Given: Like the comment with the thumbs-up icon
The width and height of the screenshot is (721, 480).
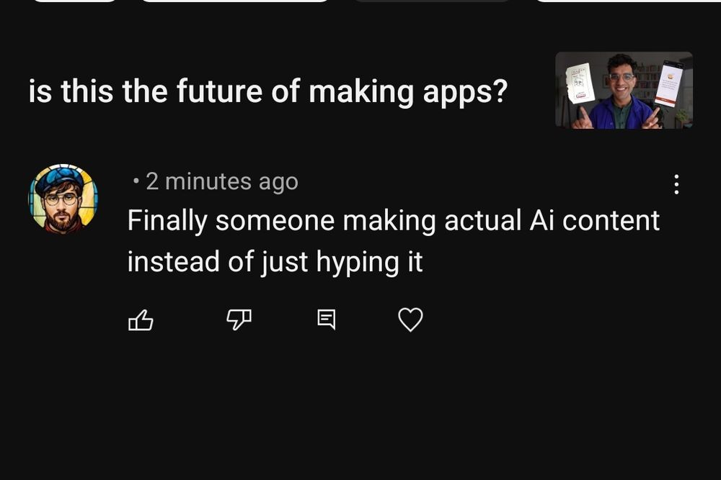Looking at the screenshot, I should tap(141, 320).
